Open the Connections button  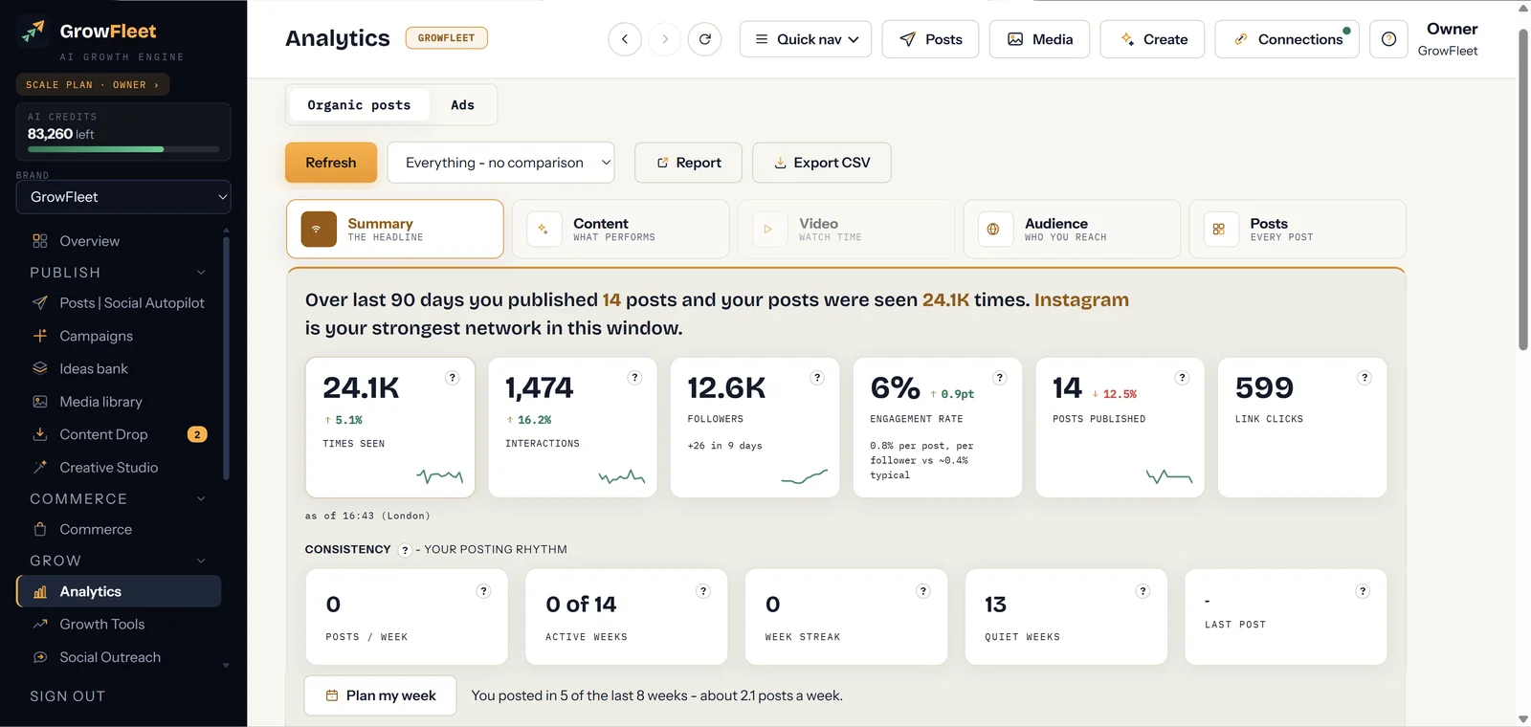1287,39
